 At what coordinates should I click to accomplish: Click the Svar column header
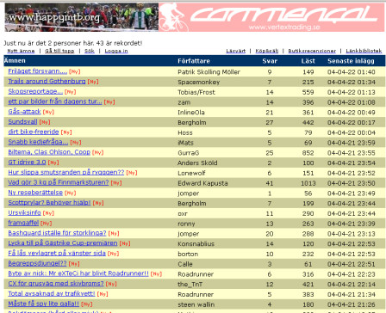coord(270,61)
